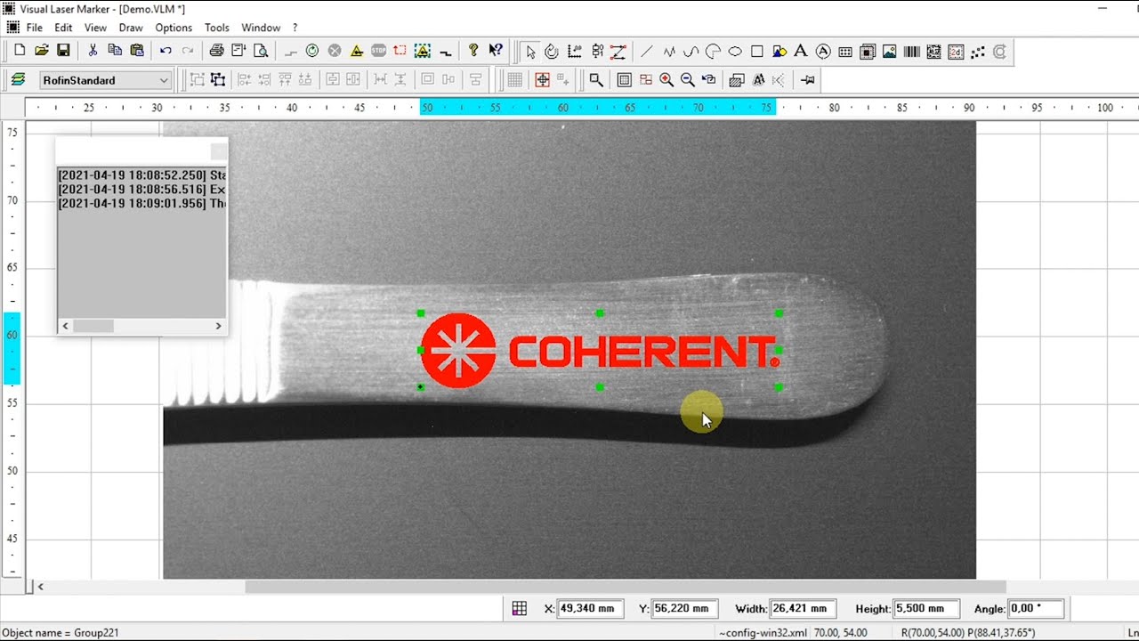Viewport: 1139px width, 641px height.
Task: Click the log entry 18:09:01.956
Action: 141,204
